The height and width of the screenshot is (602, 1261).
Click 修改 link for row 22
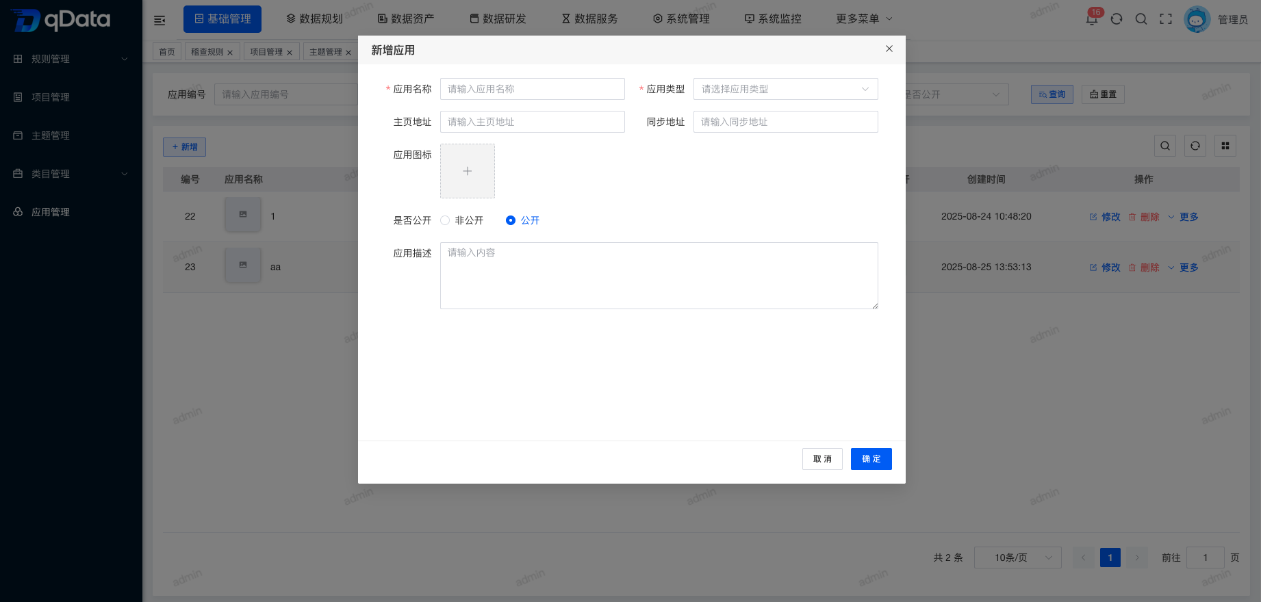1105,217
